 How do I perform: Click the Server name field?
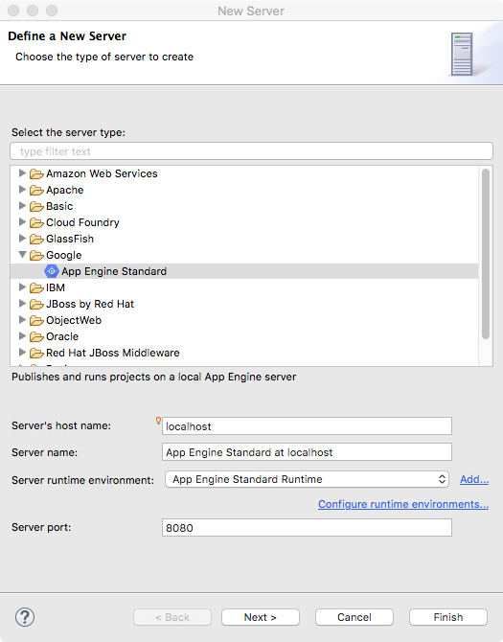pyautogui.click(x=307, y=452)
